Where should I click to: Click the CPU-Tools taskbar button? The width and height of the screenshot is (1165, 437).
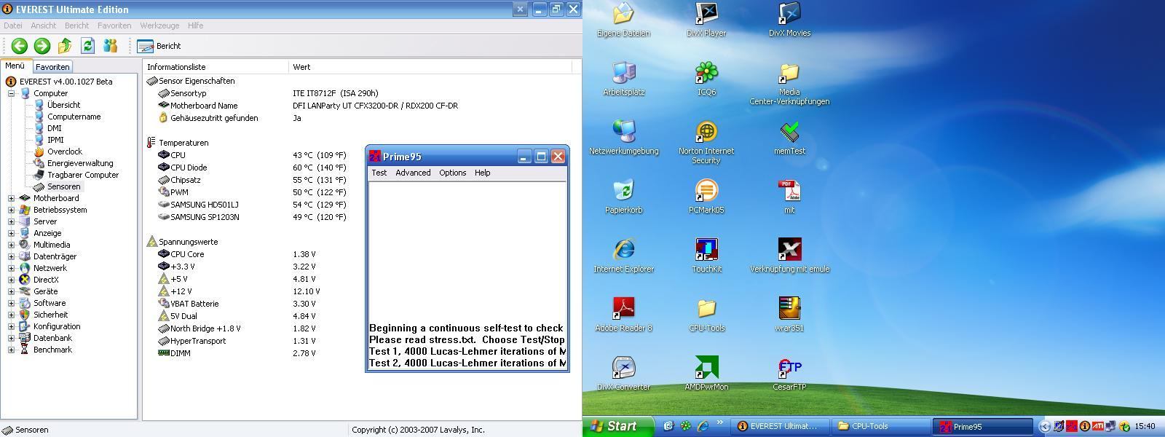click(x=881, y=427)
